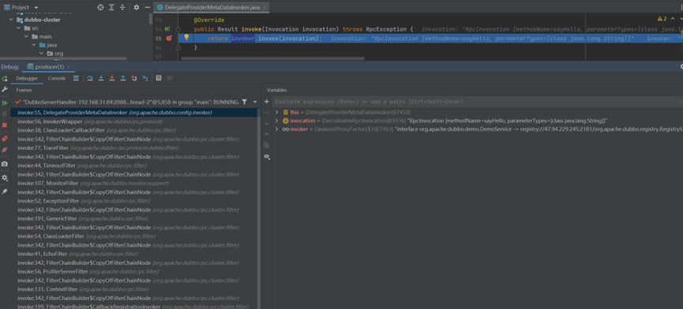Add a new watch with plus icon
This screenshot has height=309, width=683.
267,102
